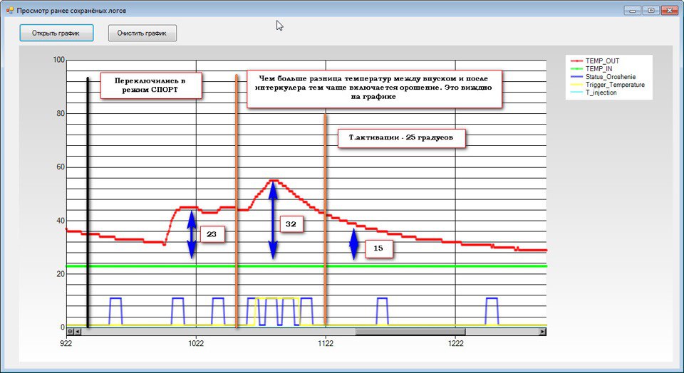
Task: Click Trigger_Temperature legend entry
Action: (615, 85)
